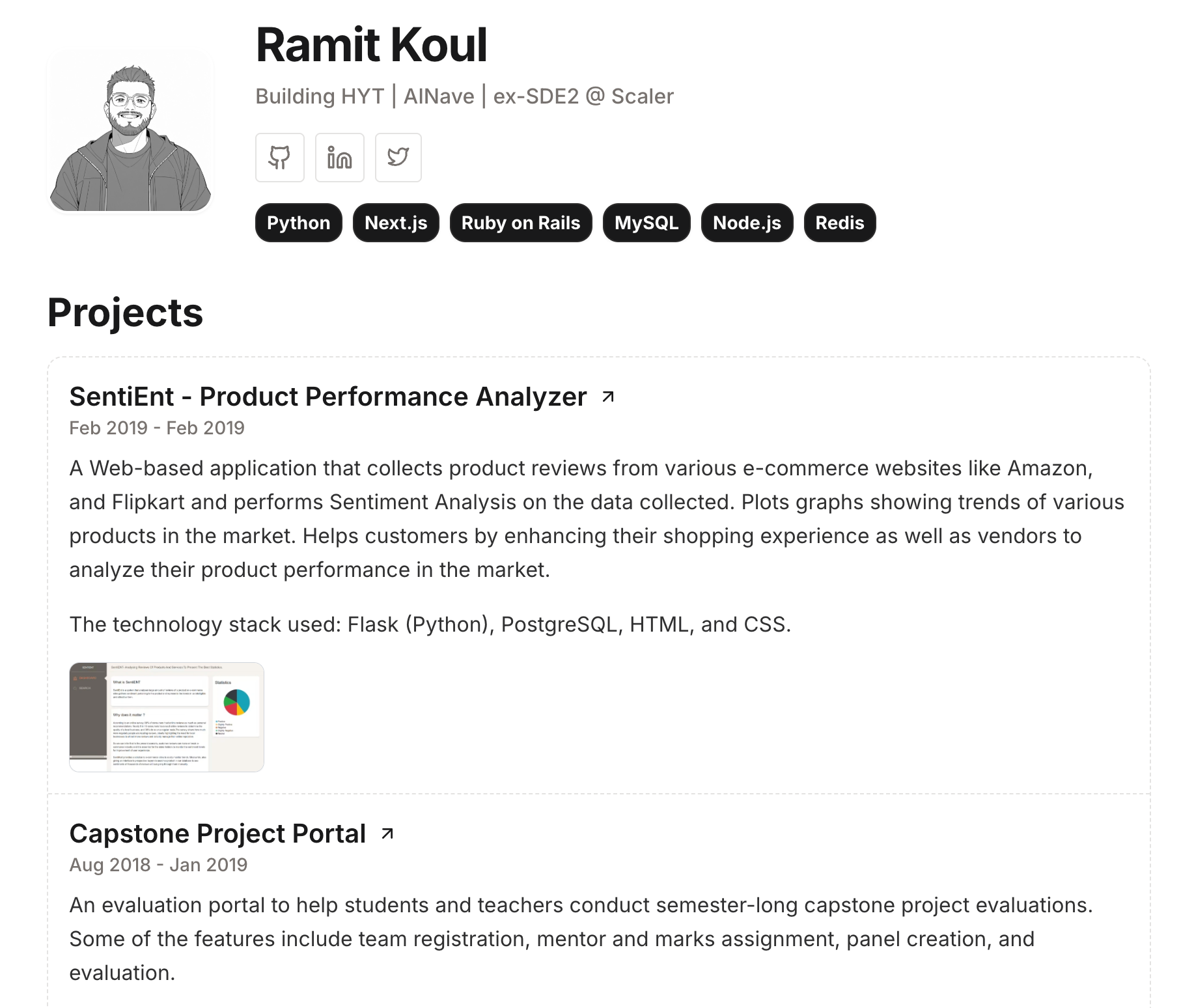Click the Projects section heading
This screenshot has width=1181, height=1008.
(x=125, y=313)
